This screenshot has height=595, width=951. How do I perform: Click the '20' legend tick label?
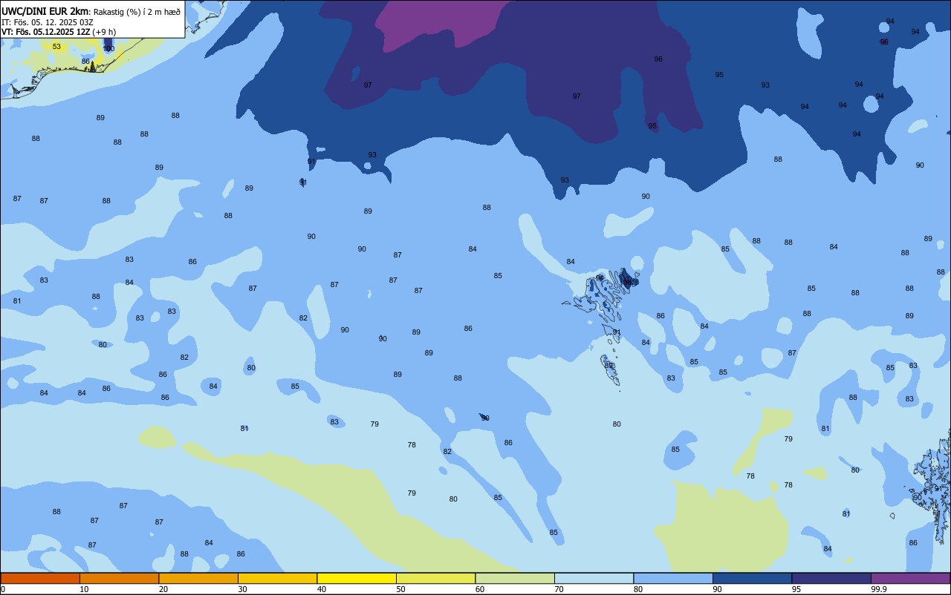[163, 589]
